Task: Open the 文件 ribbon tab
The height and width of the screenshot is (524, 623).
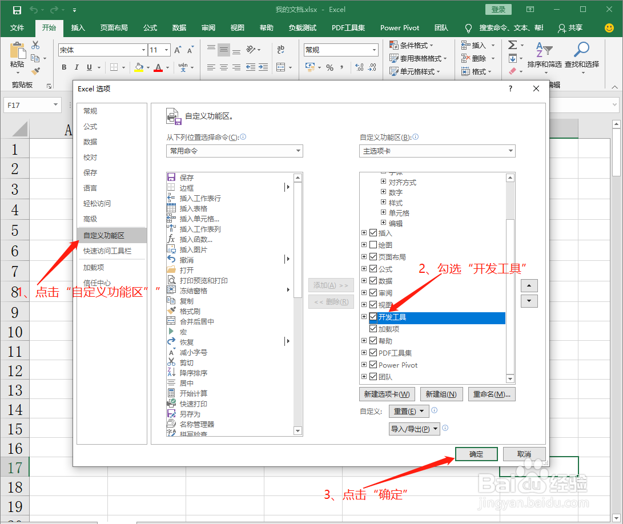Action: click(17, 28)
